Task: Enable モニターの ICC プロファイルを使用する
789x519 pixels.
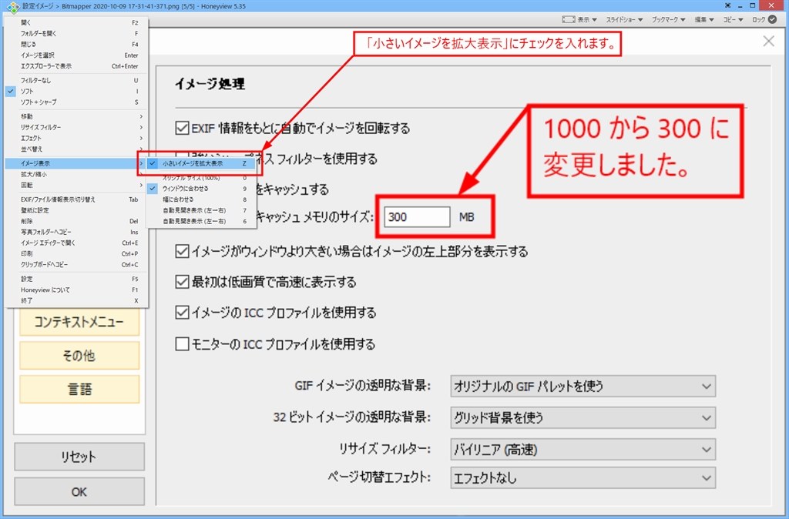Action: tap(182, 344)
